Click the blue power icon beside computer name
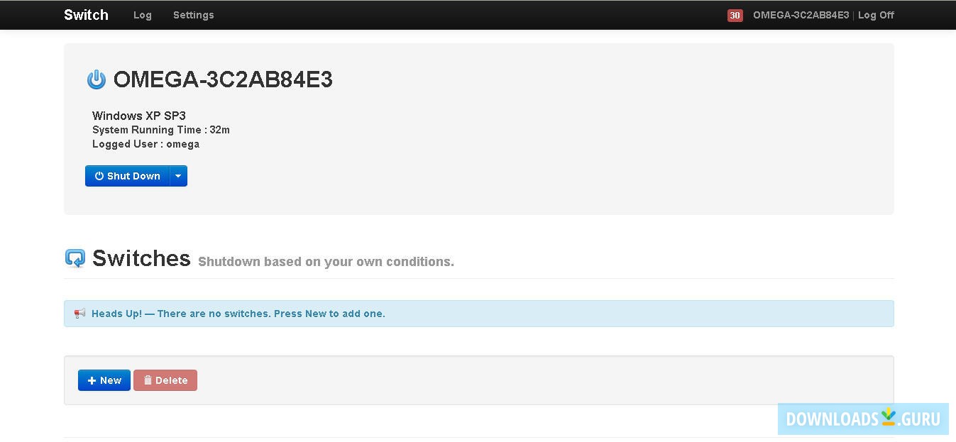This screenshot has width=956, height=442. (97, 79)
